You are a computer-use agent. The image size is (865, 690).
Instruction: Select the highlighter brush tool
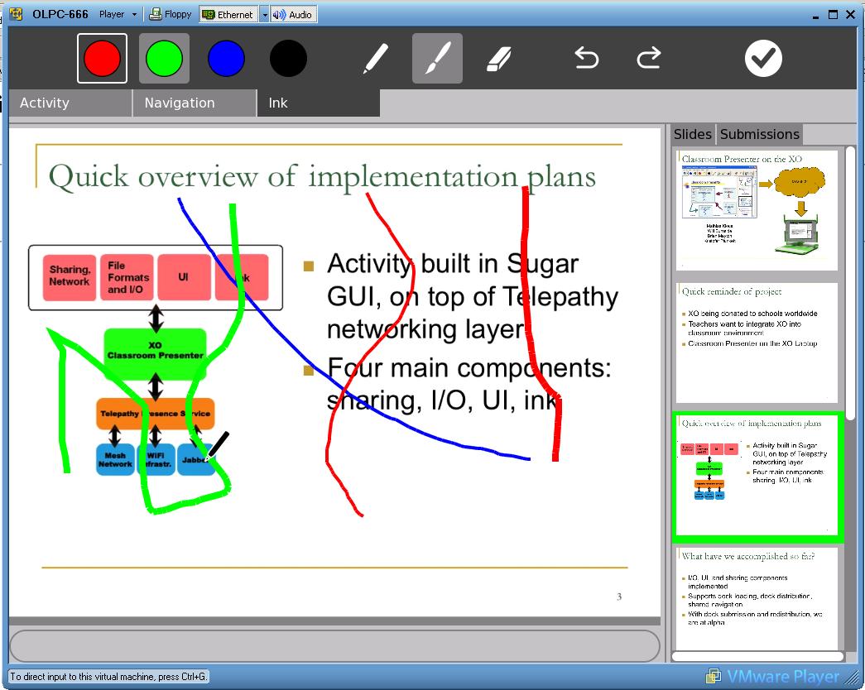[437, 59]
